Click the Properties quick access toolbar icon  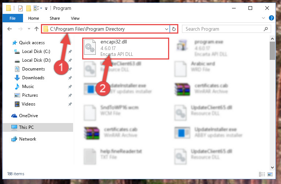coord(20,8)
